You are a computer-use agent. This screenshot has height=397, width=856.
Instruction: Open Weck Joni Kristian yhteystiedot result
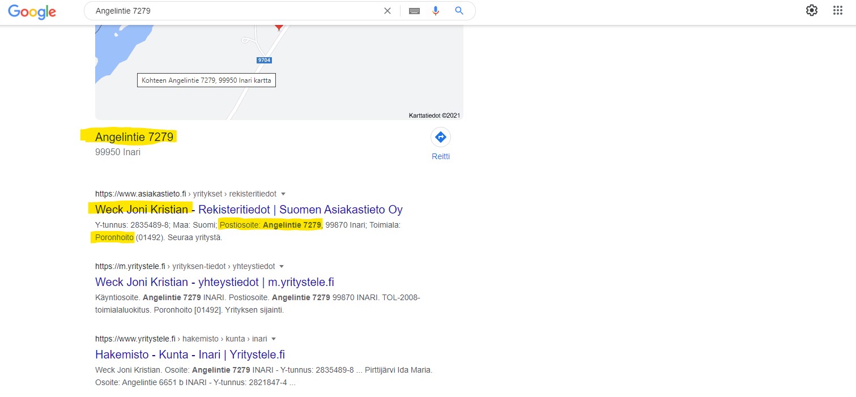pyautogui.click(x=215, y=282)
